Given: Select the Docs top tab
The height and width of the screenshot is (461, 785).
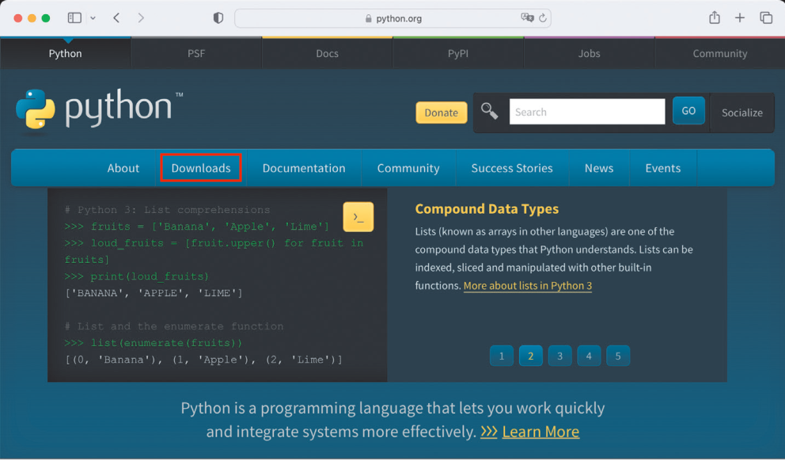Looking at the screenshot, I should [327, 53].
